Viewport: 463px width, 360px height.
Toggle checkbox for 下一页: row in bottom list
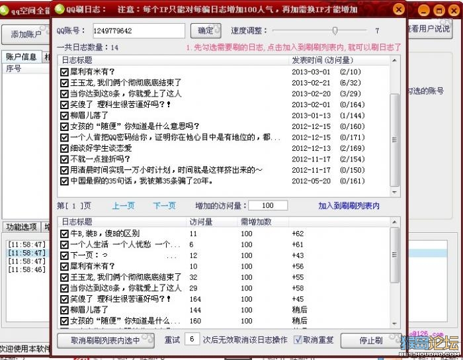point(64,255)
